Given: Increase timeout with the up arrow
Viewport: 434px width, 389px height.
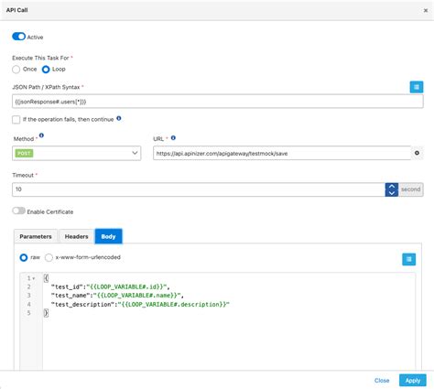Looking at the screenshot, I should [392, 186].
